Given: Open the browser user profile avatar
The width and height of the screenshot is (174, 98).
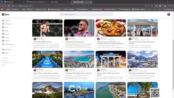Looking at the screenshot, I should pyautogui.click(x=169, y=6).
